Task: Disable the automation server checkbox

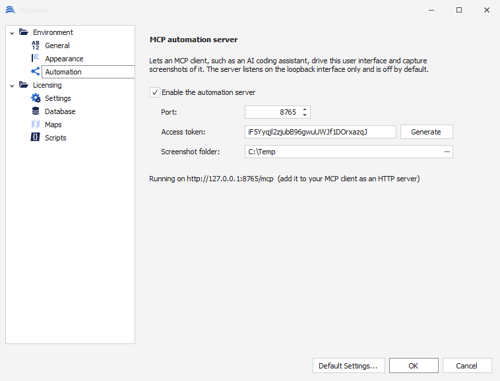Action: tap(155, 92)
